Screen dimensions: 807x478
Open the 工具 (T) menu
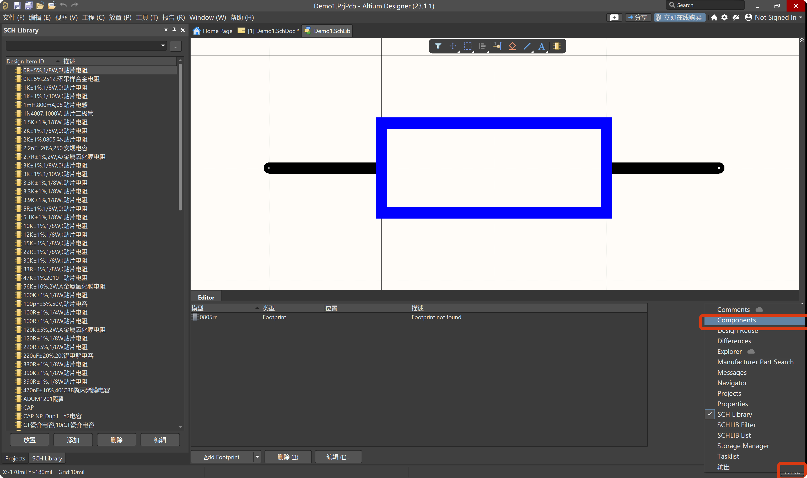pos(147,17)
